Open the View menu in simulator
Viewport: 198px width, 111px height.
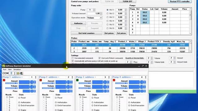pos(10,69)
